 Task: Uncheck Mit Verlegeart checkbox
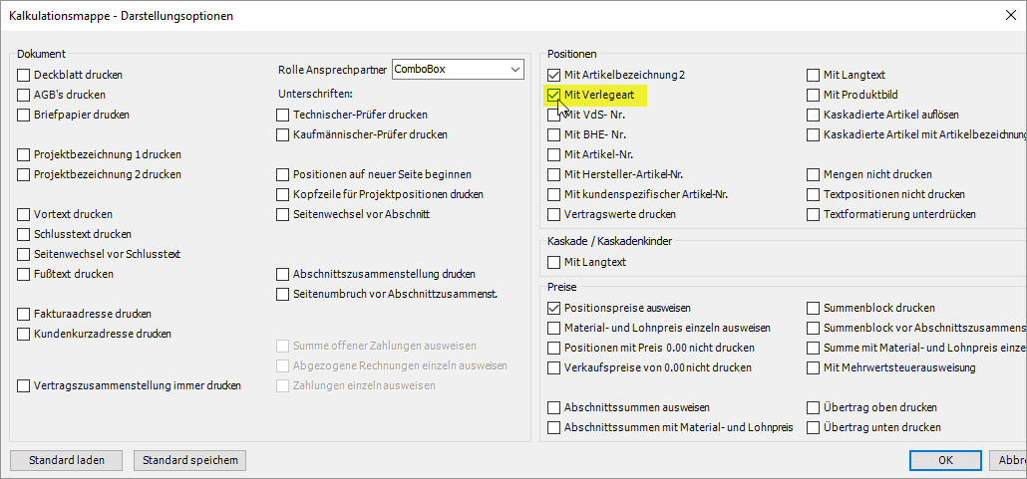pyautogui.click(x=554, y=95)
